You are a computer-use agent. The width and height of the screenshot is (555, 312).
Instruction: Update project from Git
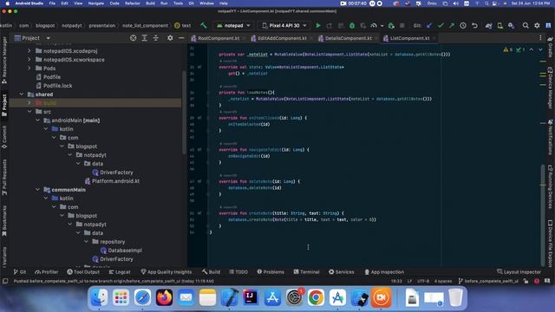429,25
